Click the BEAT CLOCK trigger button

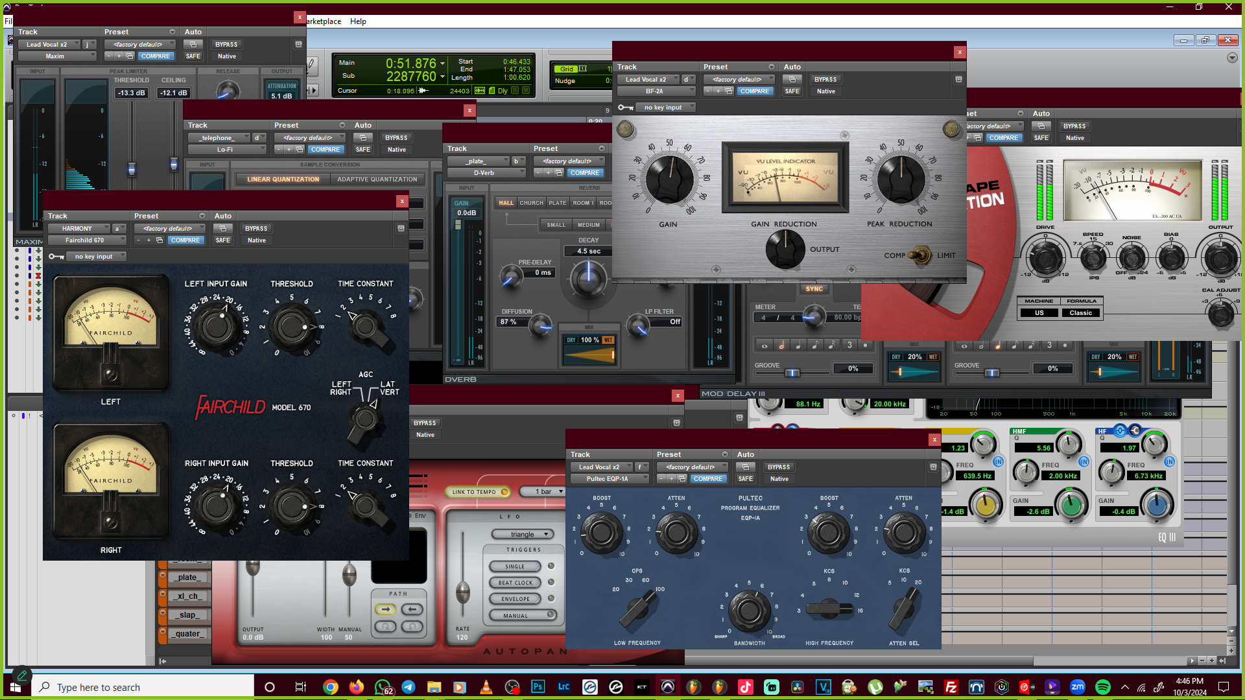[x=515, y=583]
